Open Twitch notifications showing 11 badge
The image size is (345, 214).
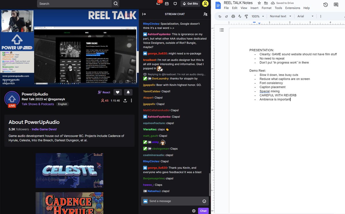pos(158,3)
